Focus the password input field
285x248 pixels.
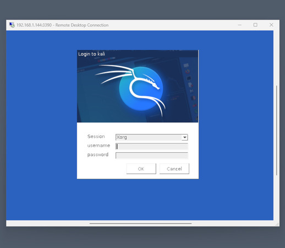tap(152, 155)
